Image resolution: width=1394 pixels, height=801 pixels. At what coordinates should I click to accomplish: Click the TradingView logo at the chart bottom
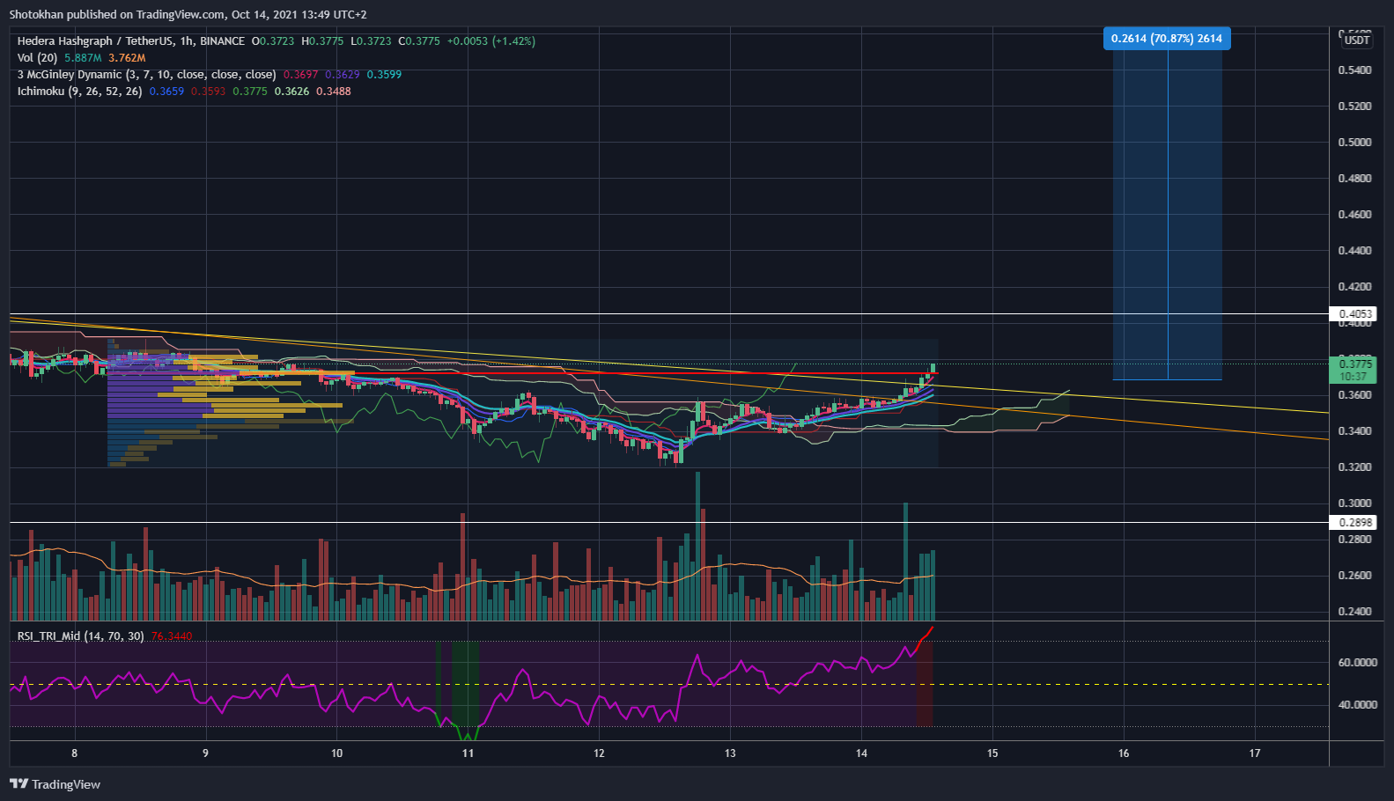coord(55,784)
